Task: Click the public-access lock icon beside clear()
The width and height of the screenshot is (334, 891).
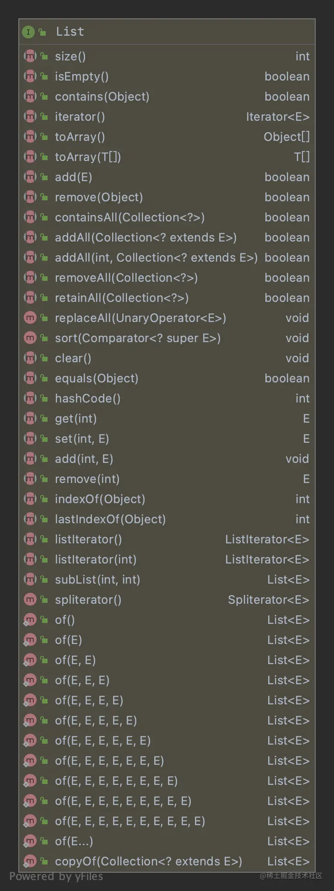Action: click(44, 358)
